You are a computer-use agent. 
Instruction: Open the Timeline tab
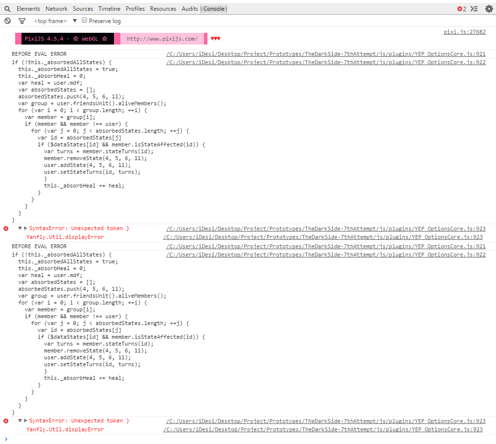(109, 9)
